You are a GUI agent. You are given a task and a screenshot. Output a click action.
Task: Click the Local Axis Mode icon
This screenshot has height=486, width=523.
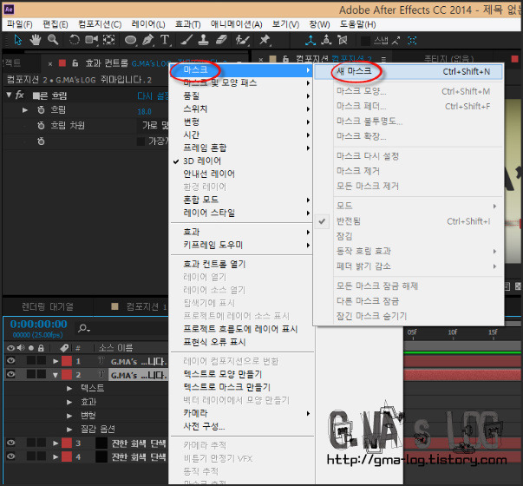click(311, 41)
